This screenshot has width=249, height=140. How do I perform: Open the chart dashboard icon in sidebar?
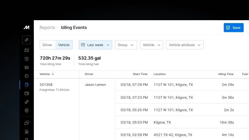point(27,68)
